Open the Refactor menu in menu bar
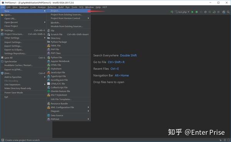The width and height of the screenshot is (231, 142). point(52,7)
